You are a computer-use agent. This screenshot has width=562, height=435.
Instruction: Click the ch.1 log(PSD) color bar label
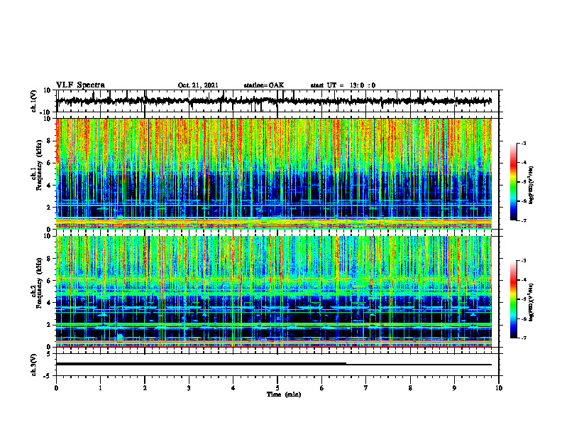click(531, 186)
